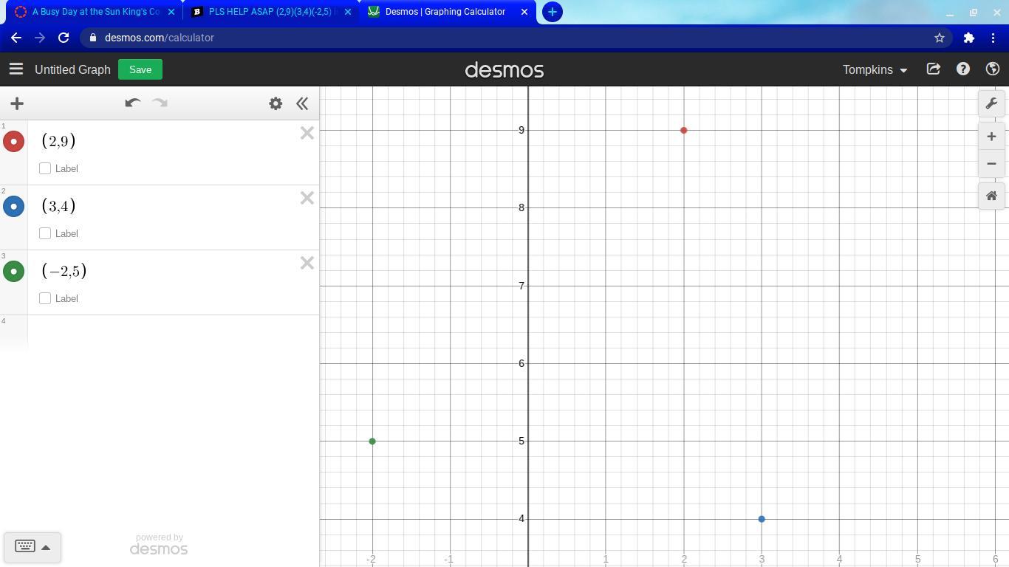Open the Desmos hamburger menu

click(16, 69)
